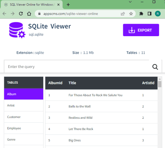The image size is (165, 148).
Task: Close the SQL Viewer Online tab
Action: (x=58, y=5)
